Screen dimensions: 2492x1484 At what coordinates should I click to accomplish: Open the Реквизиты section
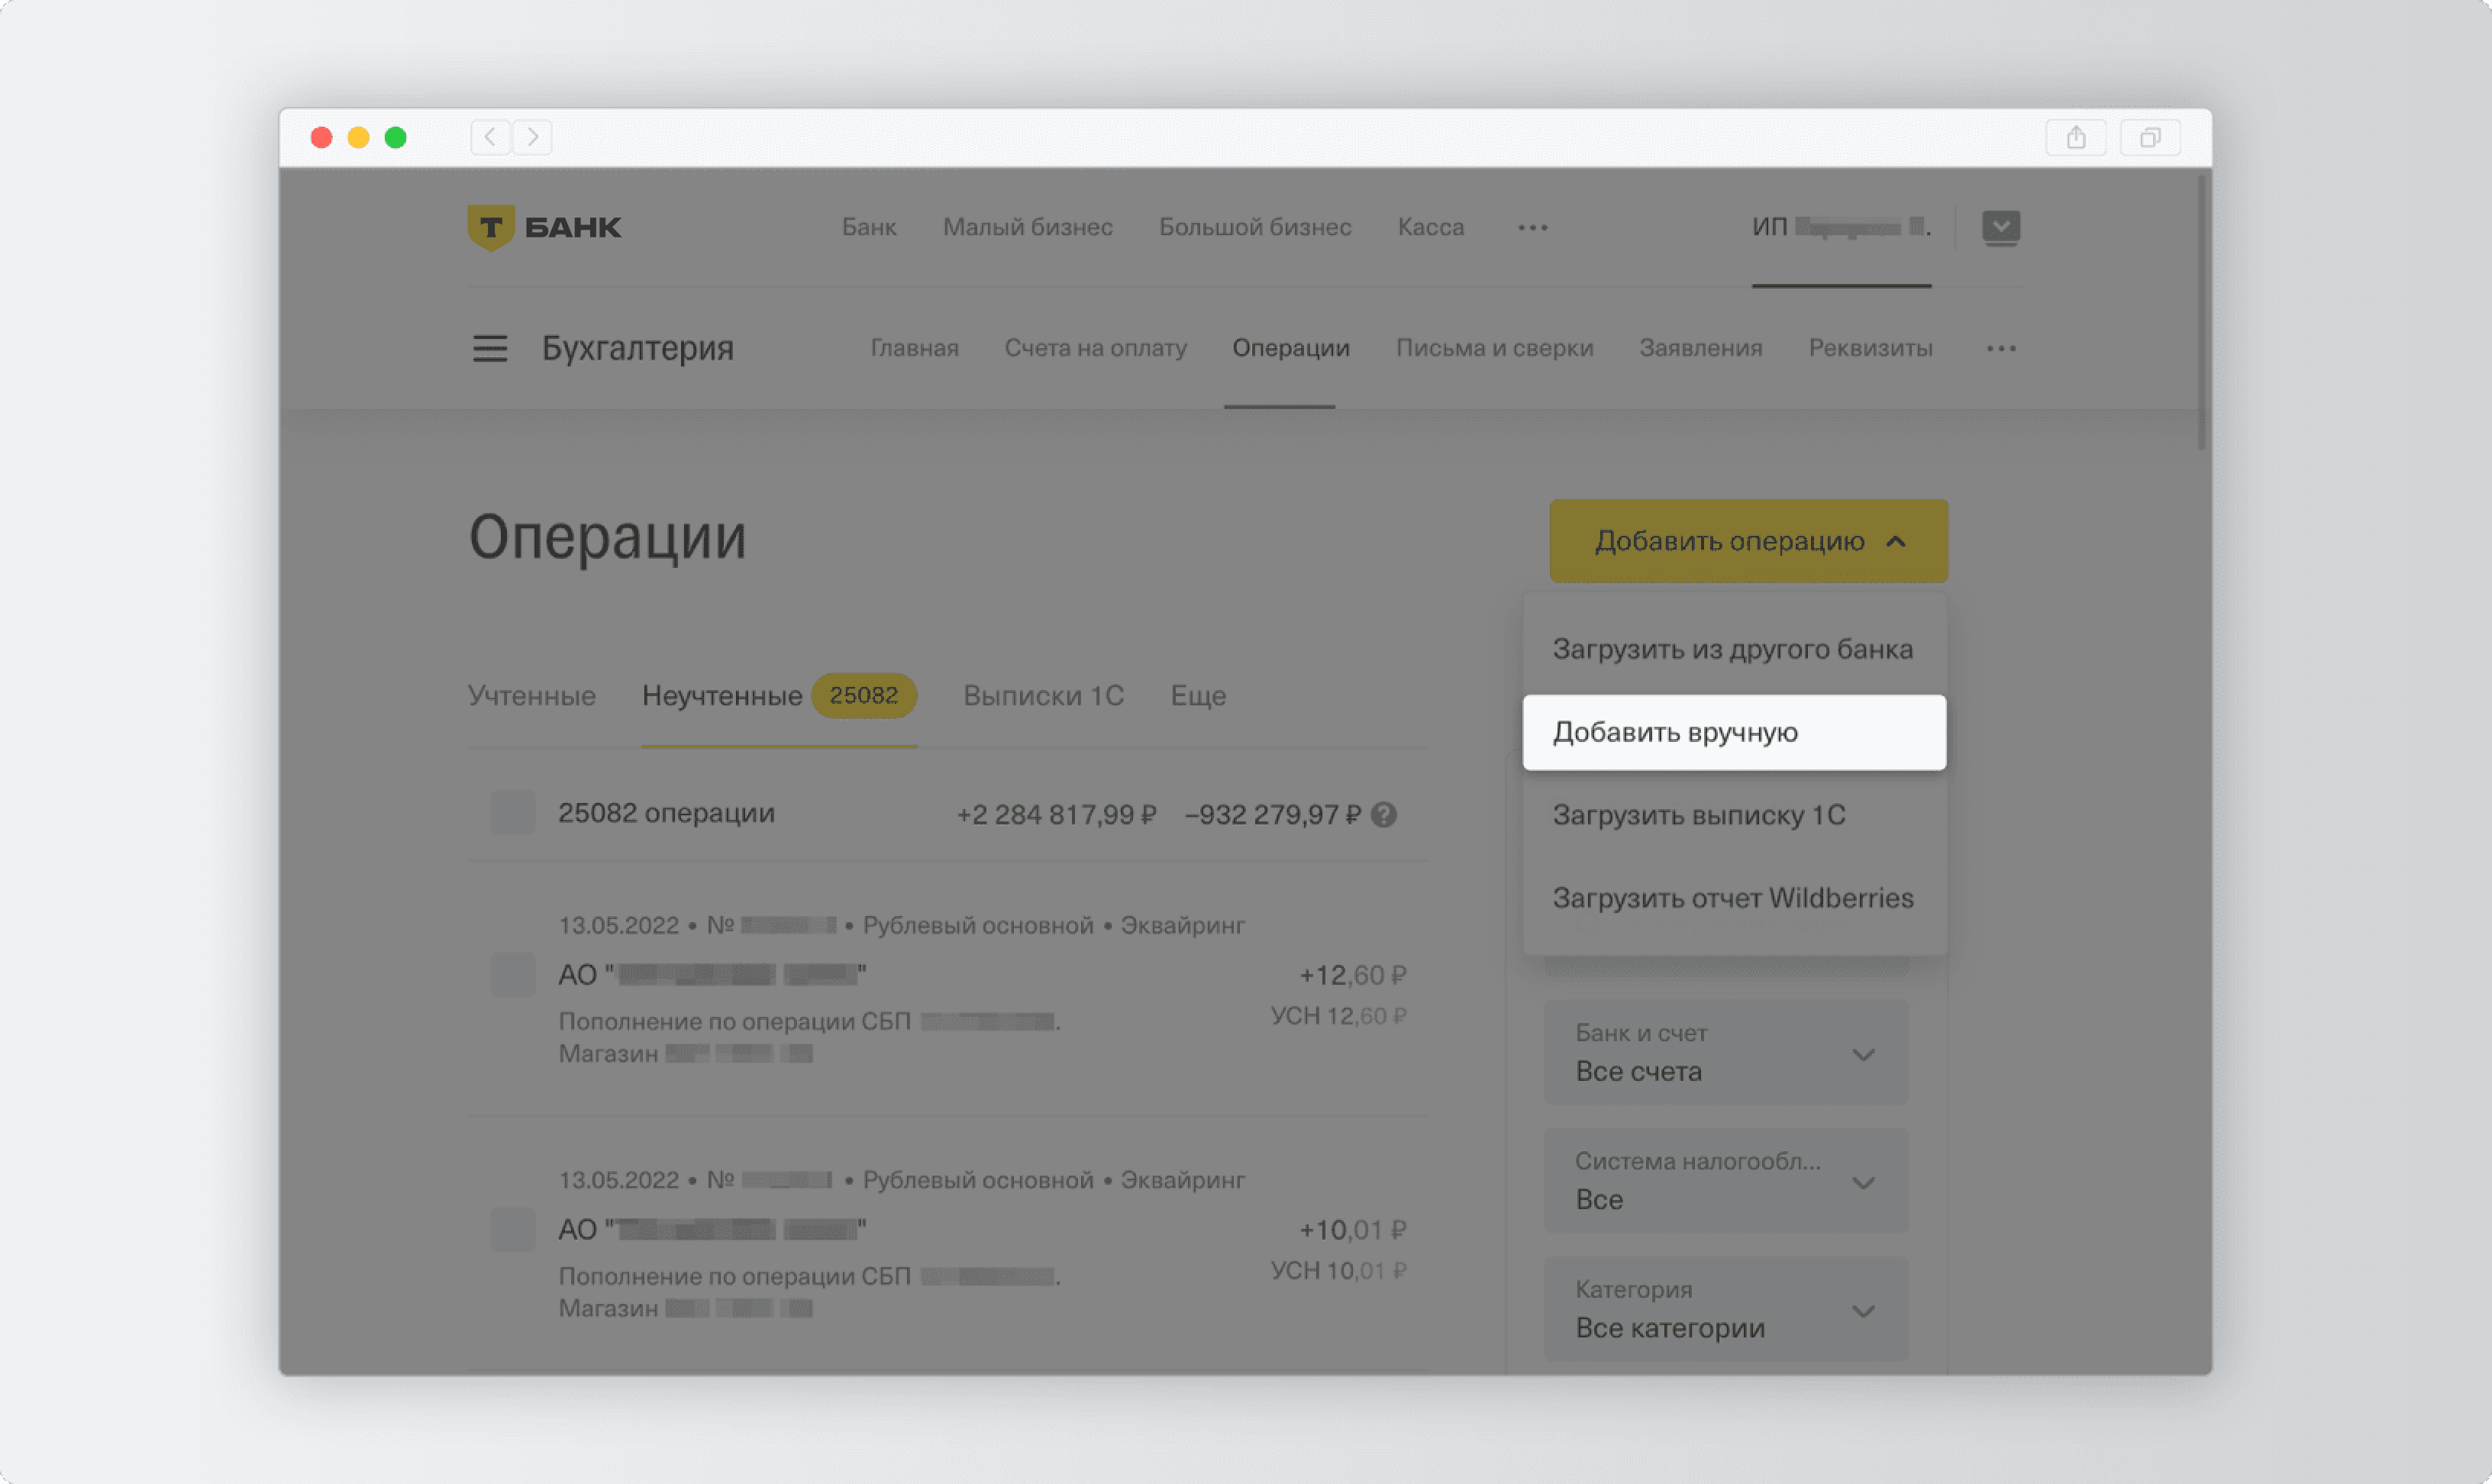click(1870, 348)
